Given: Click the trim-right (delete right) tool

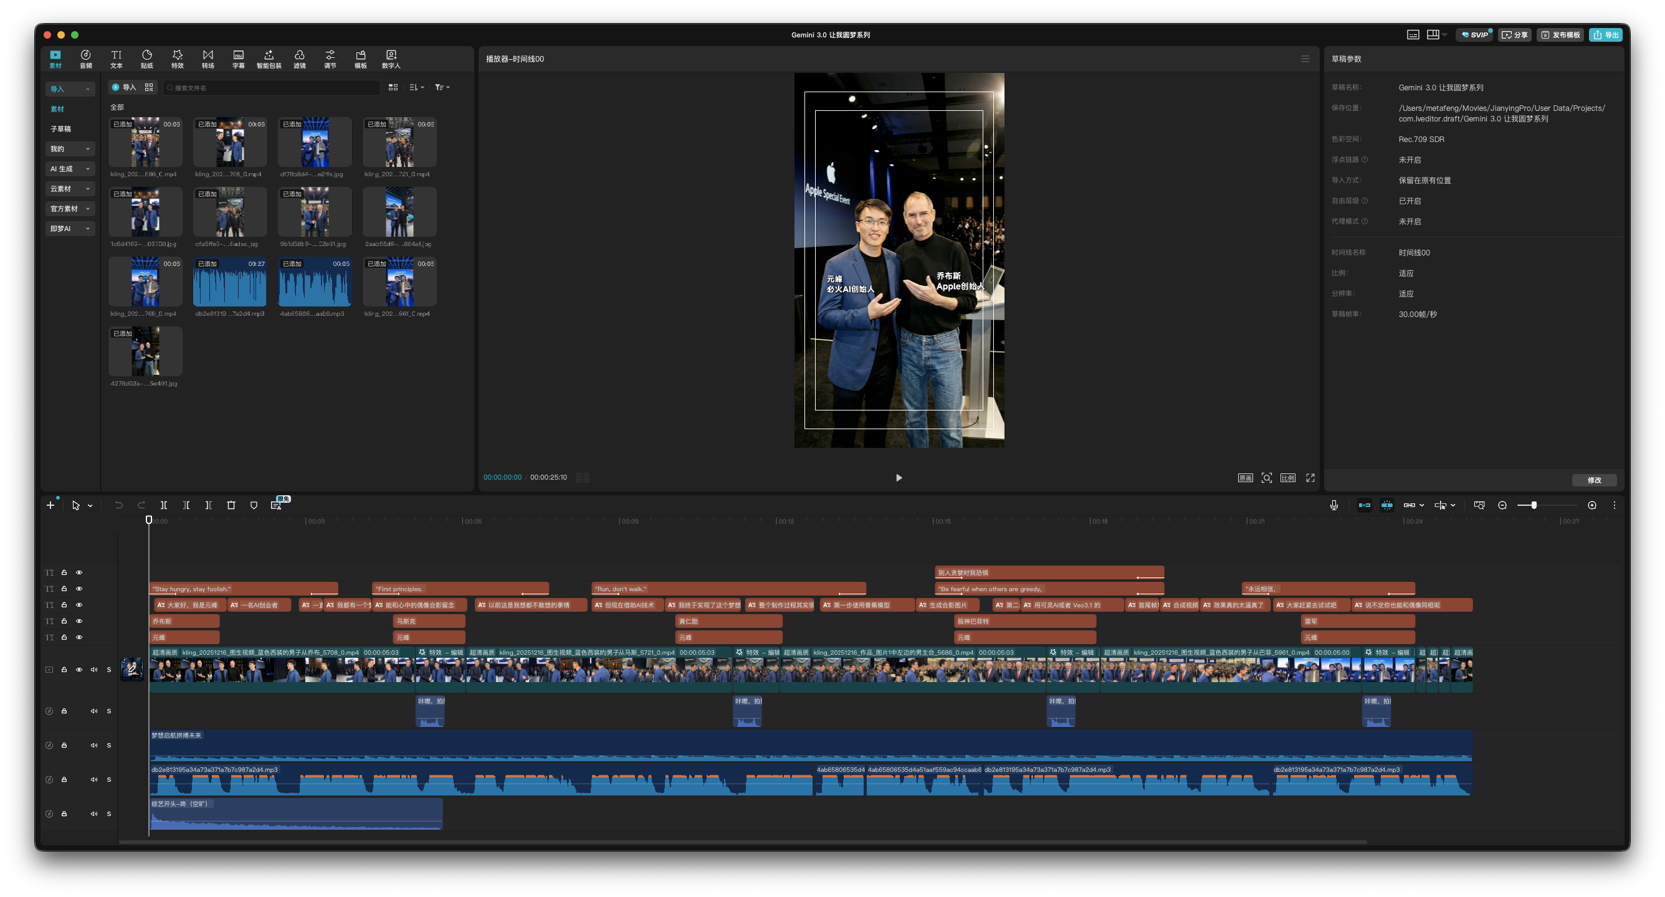Looking at the screenshot, I should [x=208, y=505].
